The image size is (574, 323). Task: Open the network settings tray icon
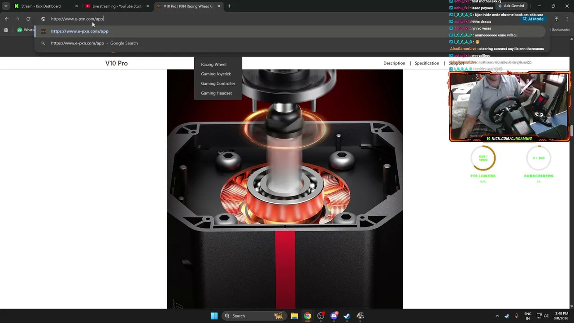pos(539,316)
